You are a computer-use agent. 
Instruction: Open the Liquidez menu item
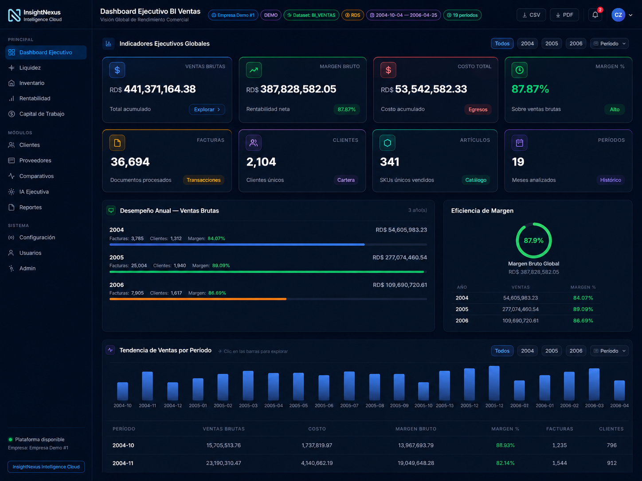(x=46, y=68)
